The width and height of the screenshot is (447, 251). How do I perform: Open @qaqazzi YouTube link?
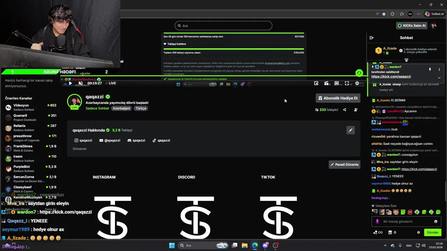[x=110, y=140]
